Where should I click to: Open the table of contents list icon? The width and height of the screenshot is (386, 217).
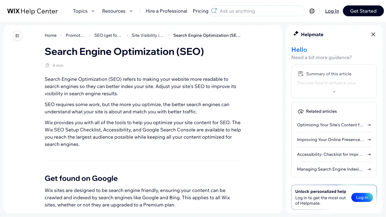[x=17, y=36]
